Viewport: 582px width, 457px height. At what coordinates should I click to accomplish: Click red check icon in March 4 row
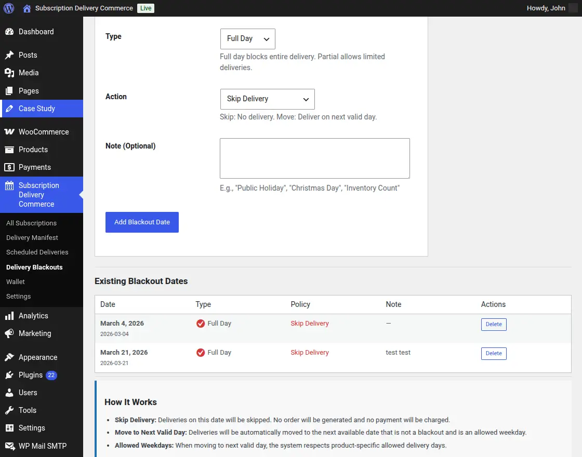pyautogui.click(x=201, y=324)
